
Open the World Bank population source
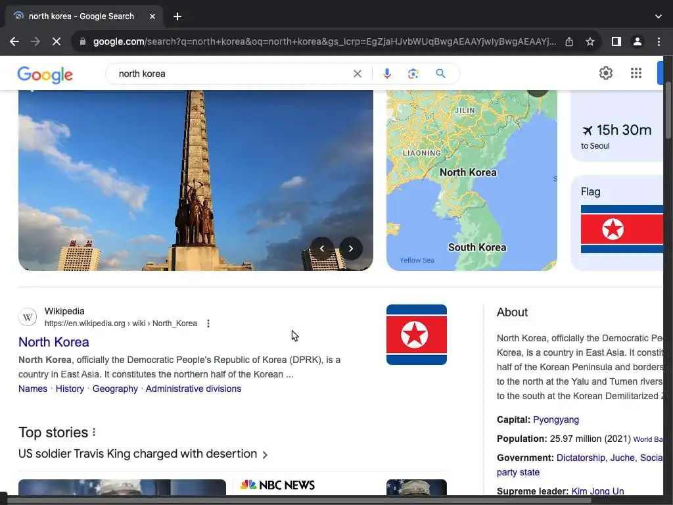pos(648,439)
